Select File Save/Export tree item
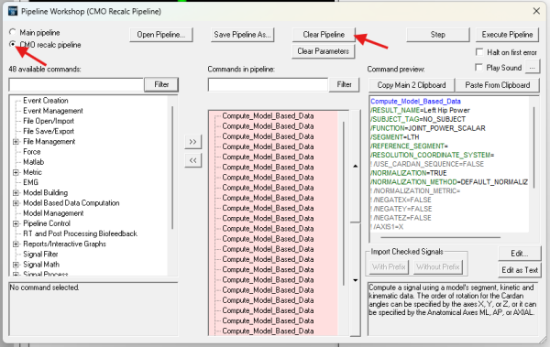Image resolution: width=550 pixels, height=347 pixels. (49, 131)
